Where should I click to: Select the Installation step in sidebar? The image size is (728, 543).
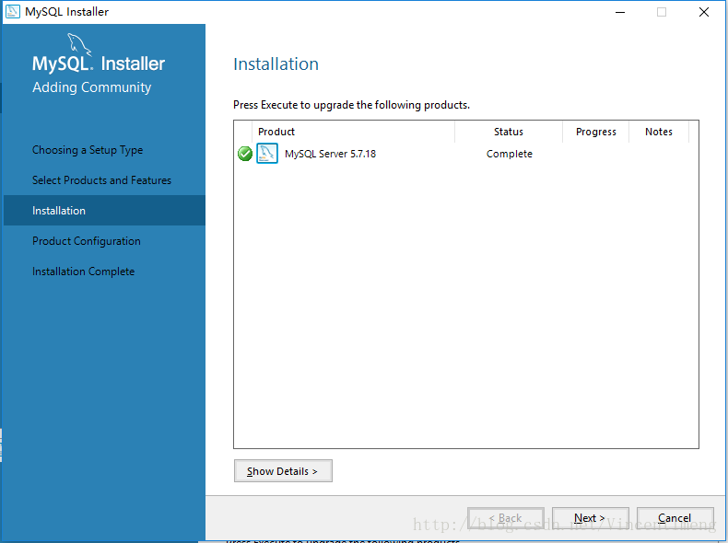[59, 211]
